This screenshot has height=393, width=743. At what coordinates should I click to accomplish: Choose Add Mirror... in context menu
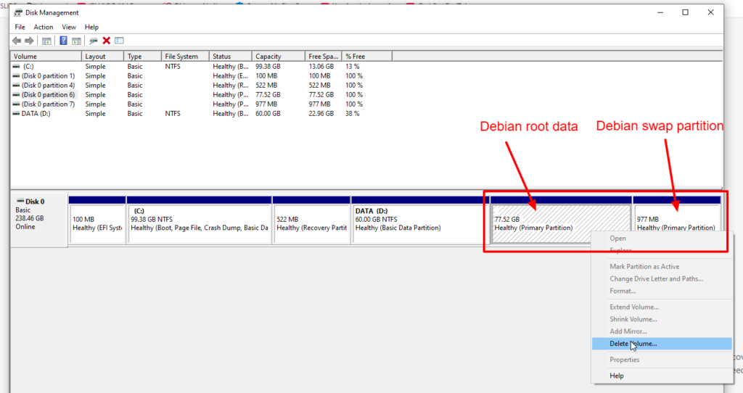pos(662,331)
